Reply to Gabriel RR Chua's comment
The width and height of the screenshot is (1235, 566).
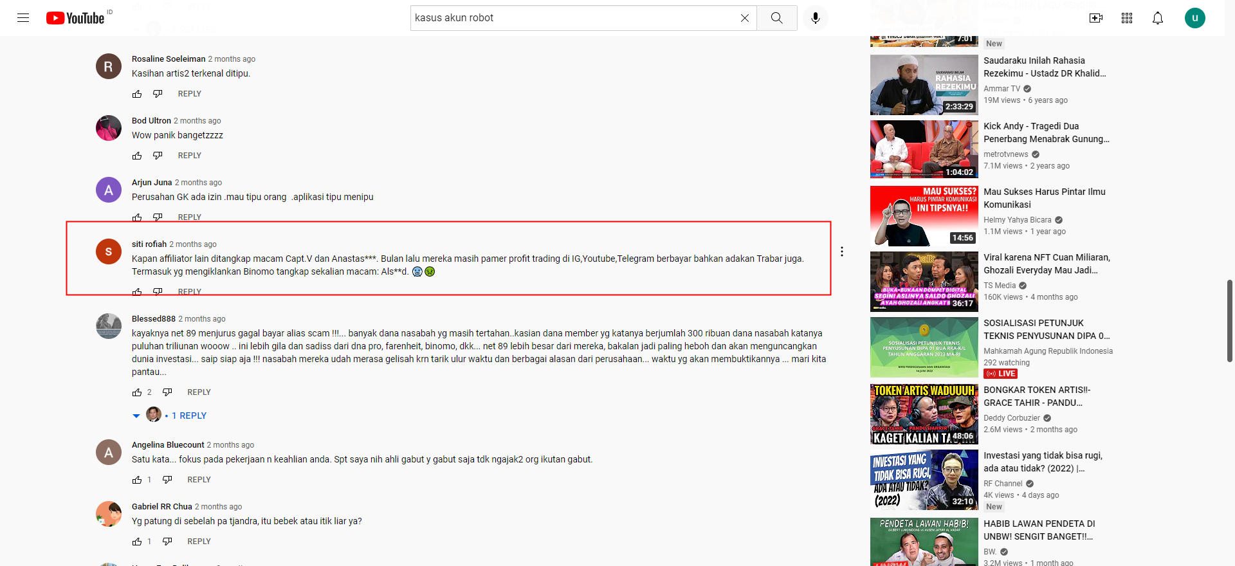199,542
